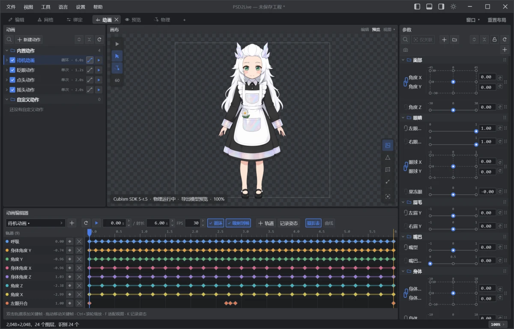Collapse the 自定义动作 folder
The width and height of the screenshot is (514, 329).
point(6,100)
